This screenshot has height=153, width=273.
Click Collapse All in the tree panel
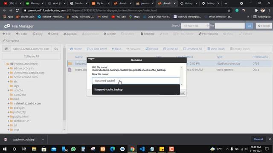pos(31,57)
